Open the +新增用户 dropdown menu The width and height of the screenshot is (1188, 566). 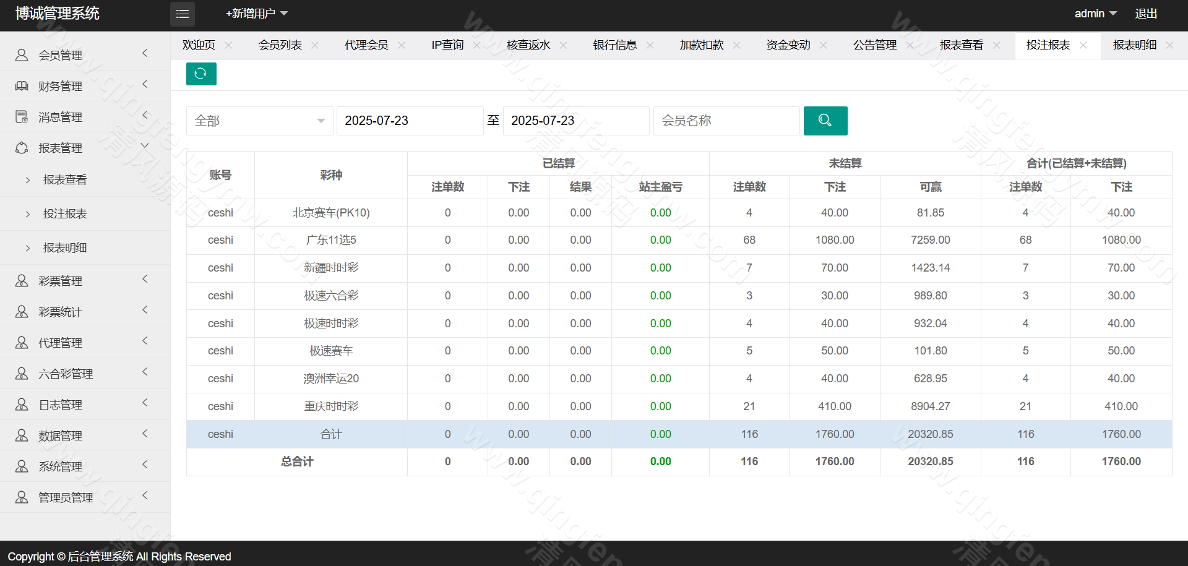tap(256, 14)
